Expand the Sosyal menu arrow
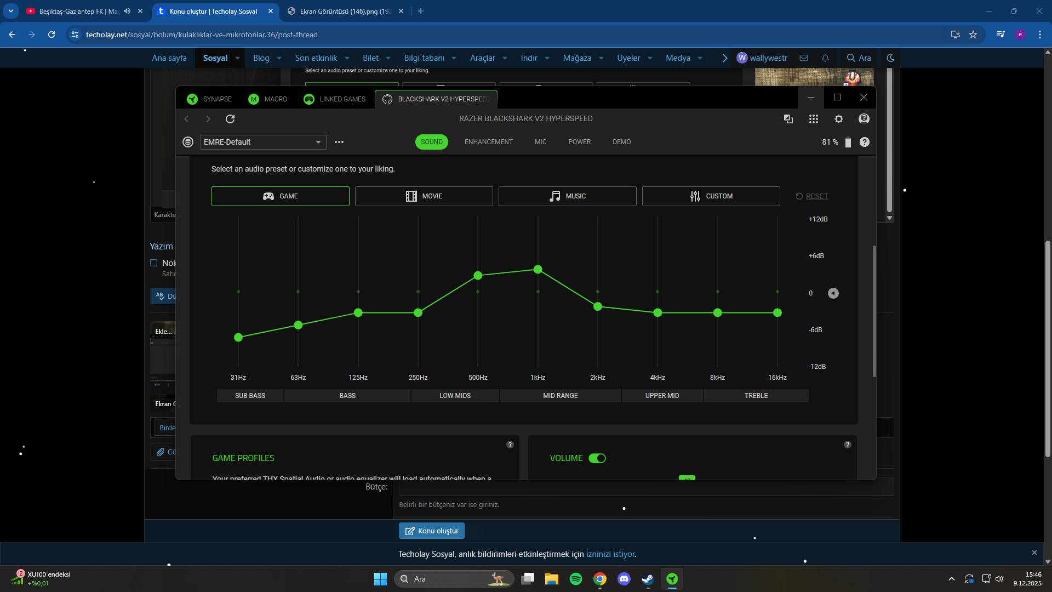The image size is (1052, 592). (x=237, y=58)
